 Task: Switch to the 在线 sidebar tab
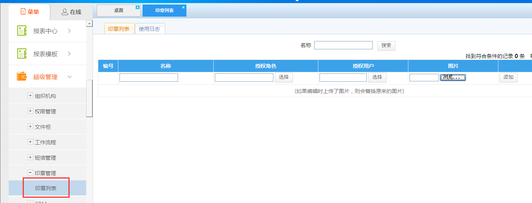pos(71,12)
